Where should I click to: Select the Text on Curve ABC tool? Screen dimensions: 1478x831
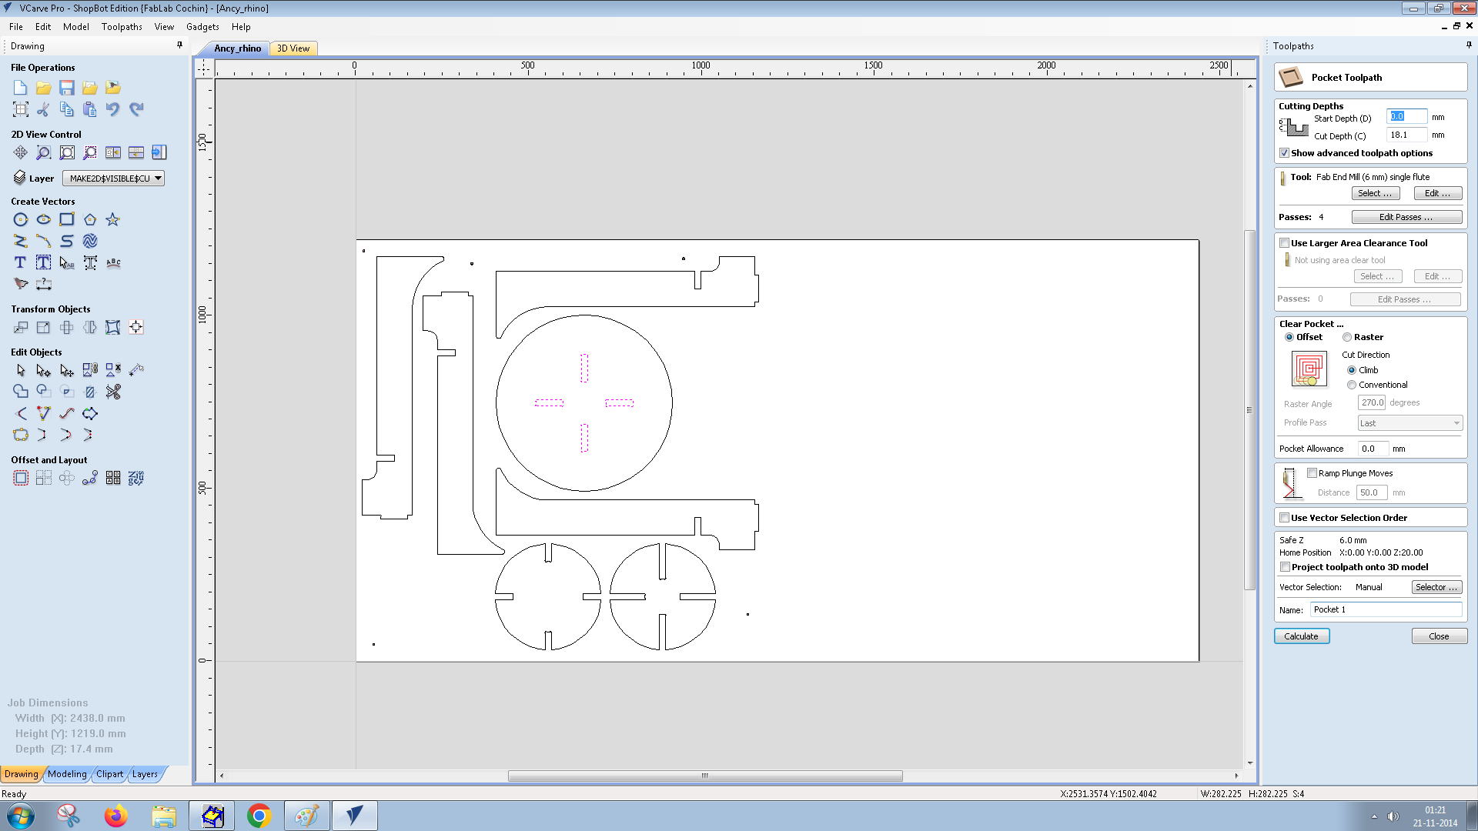click(113, 263)
